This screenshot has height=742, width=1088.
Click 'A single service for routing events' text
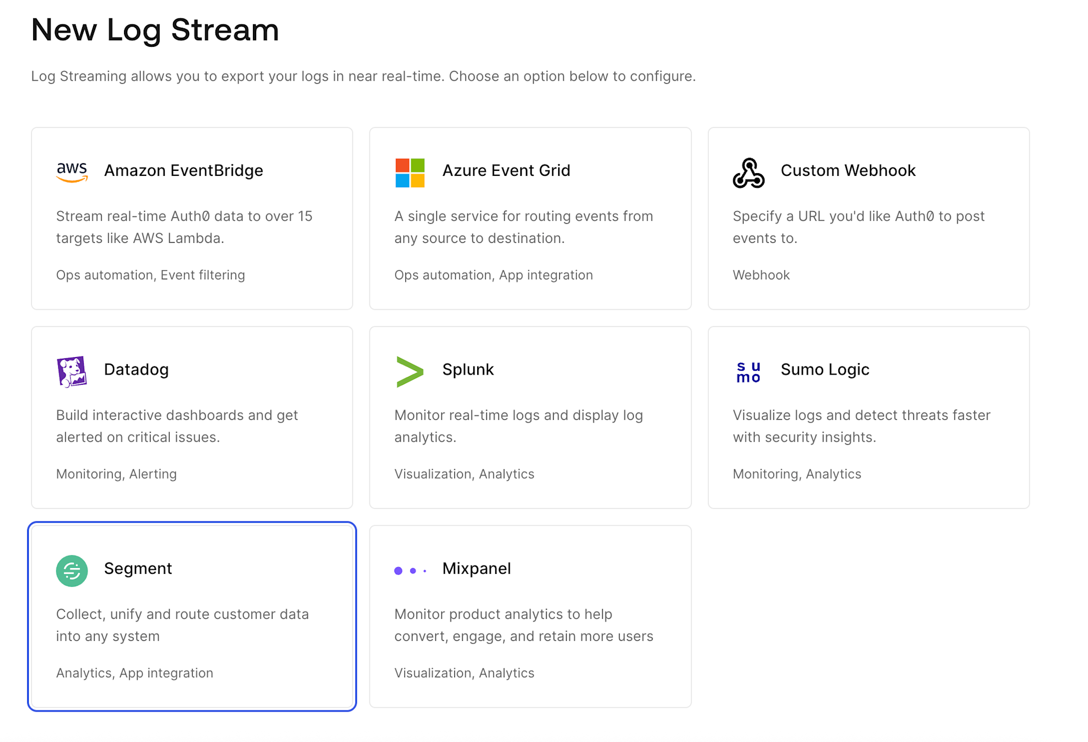click(x=523, y=227)
